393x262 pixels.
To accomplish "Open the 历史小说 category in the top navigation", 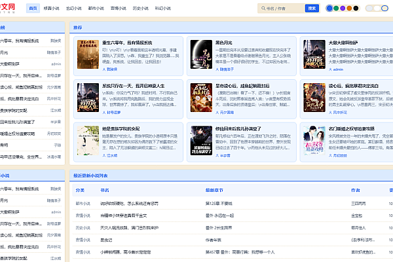I will pyautogui.click(x=141, y=9).
